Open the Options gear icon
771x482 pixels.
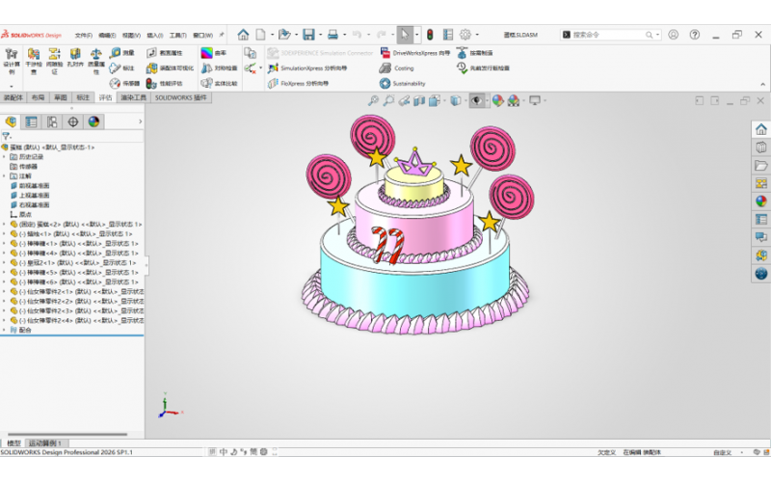[465, 35]
